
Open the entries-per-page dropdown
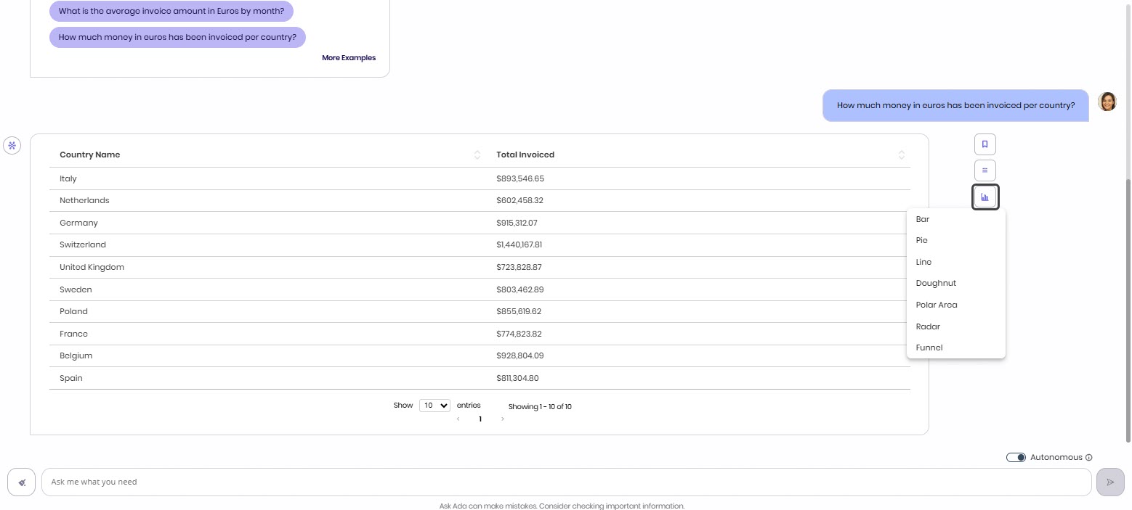click(x=434, y=406)
